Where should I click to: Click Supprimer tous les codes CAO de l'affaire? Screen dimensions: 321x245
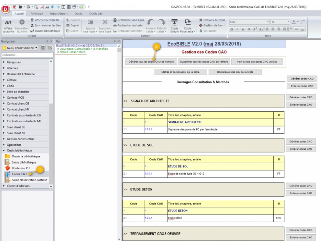pos(204,62)
